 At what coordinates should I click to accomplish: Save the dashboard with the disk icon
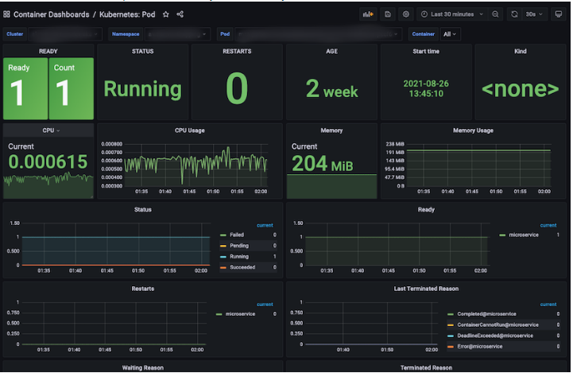pos(388,14)
